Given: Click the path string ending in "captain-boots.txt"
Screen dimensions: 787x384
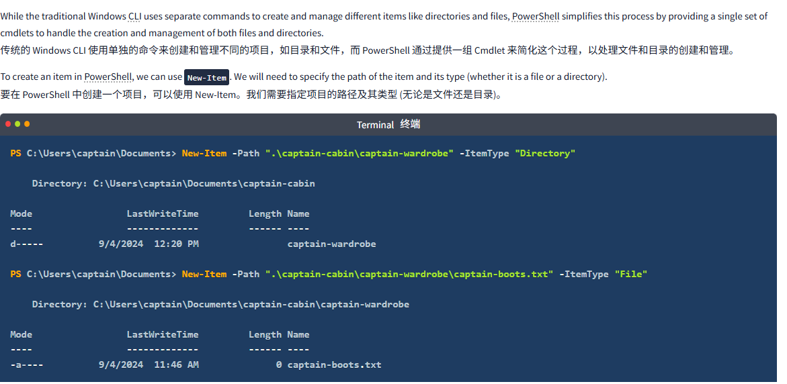Looking at the screenshot, I should point(409,274).
